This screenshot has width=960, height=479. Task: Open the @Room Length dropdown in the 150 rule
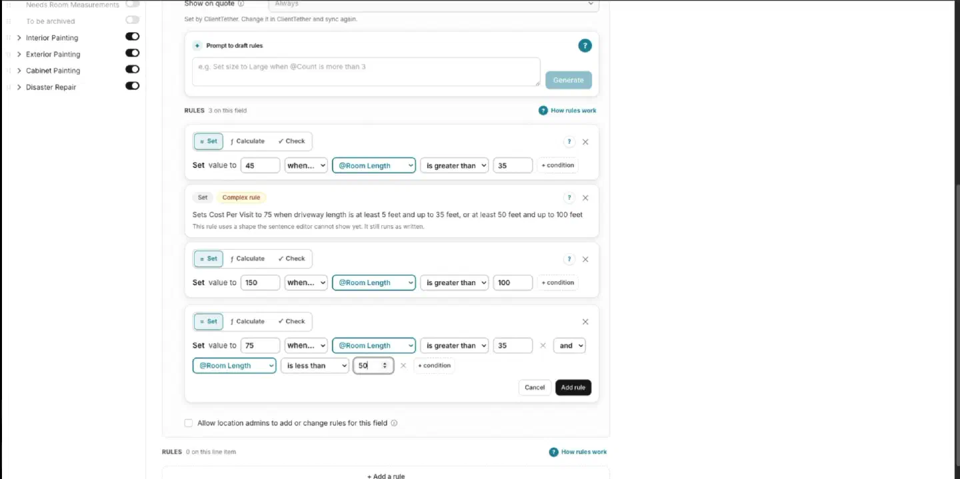[x=374, y=282]
